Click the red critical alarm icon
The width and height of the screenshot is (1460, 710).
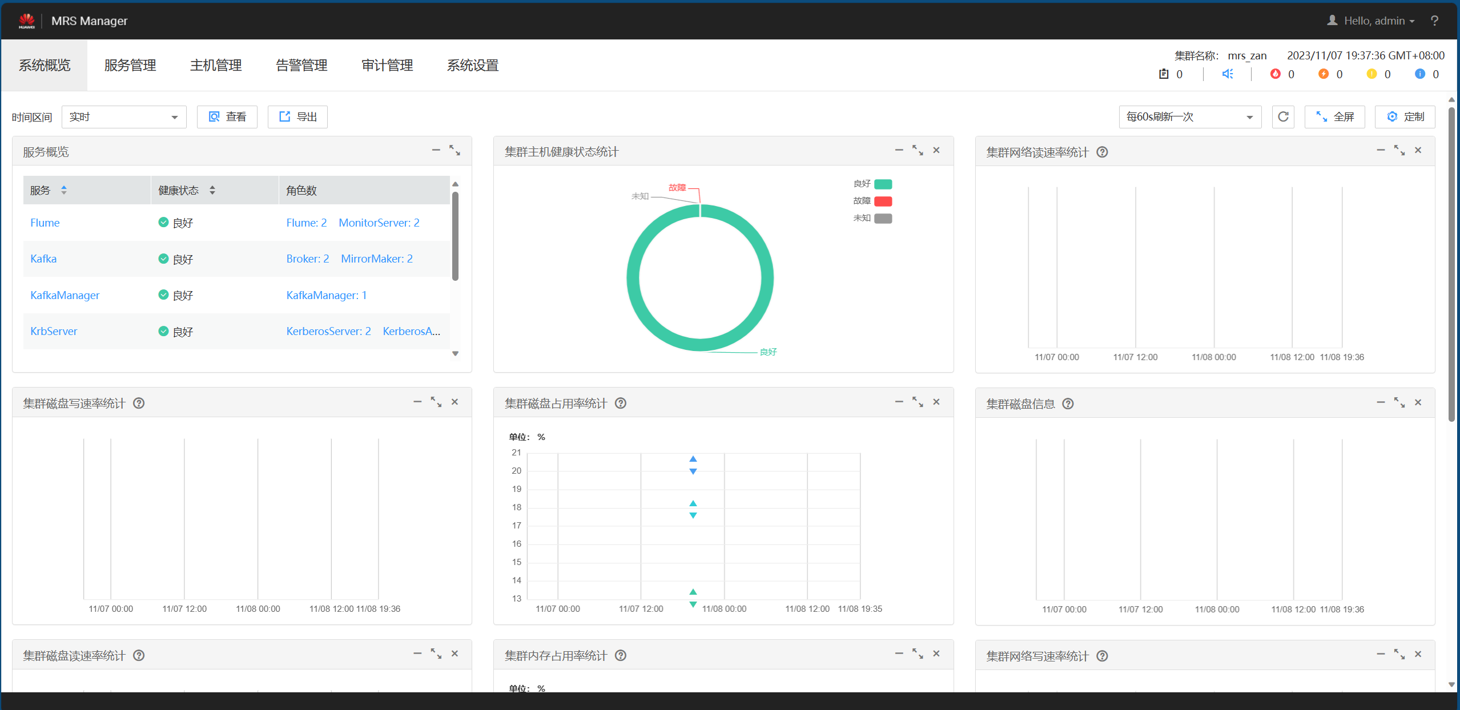click(x=1276, y=74)
